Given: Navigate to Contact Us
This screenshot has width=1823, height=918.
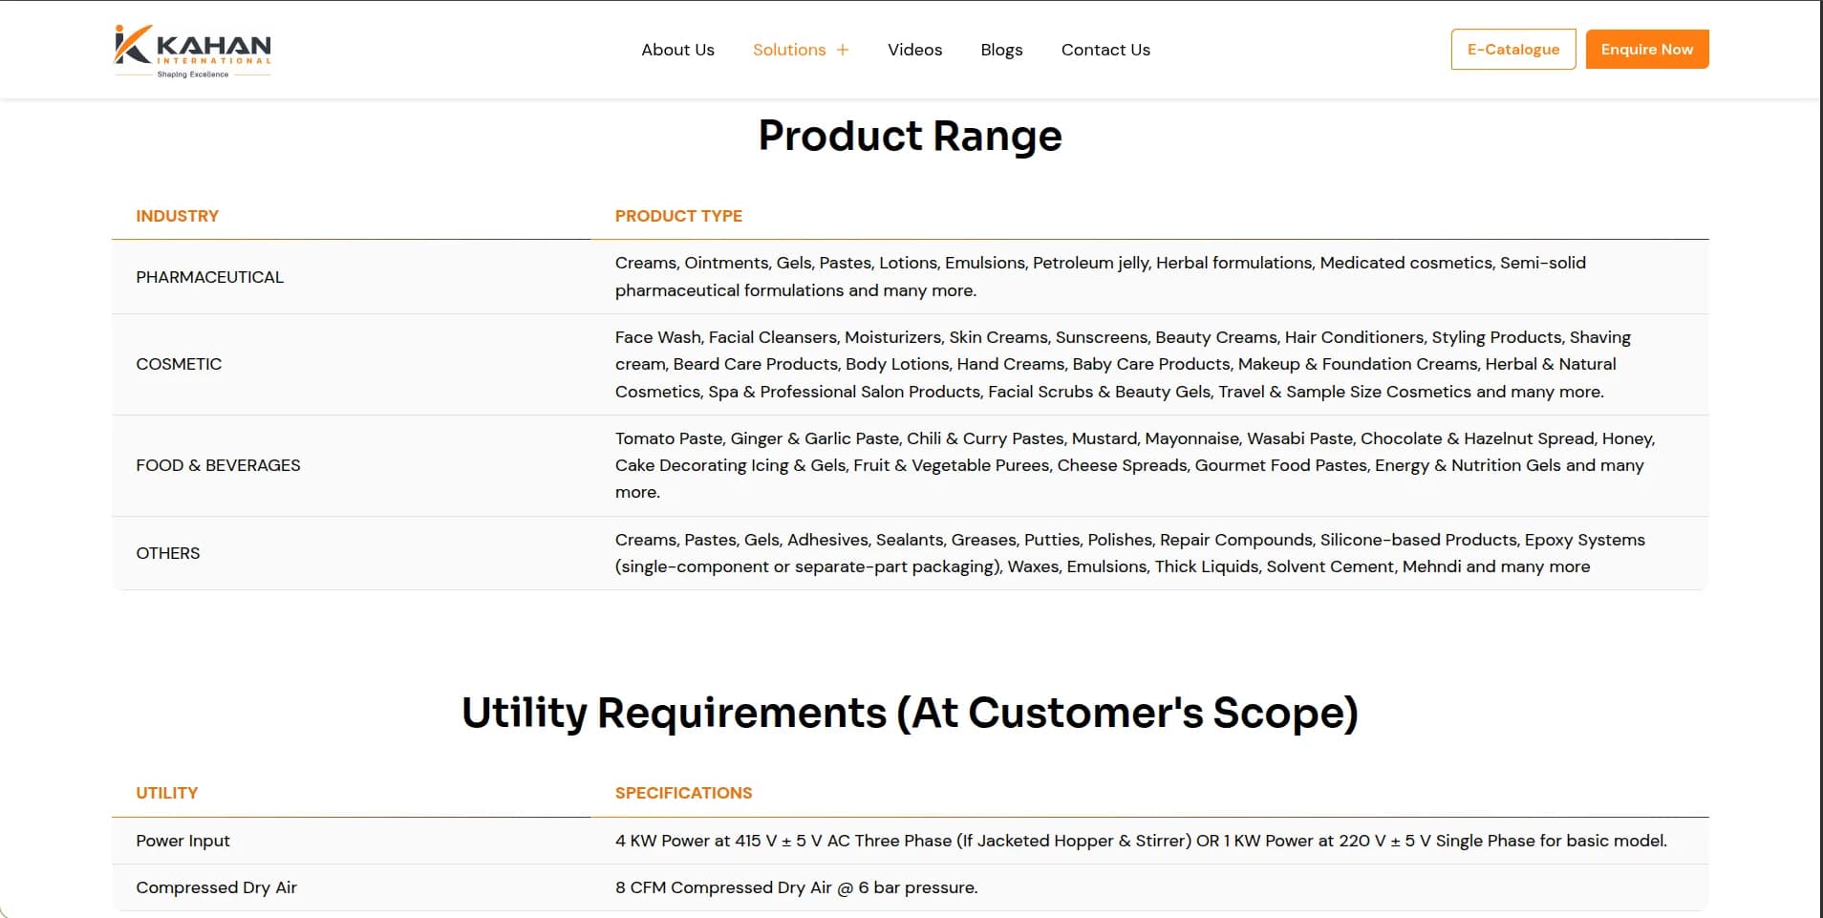Looking at the screenshot, I should [x=1105, y=50].
